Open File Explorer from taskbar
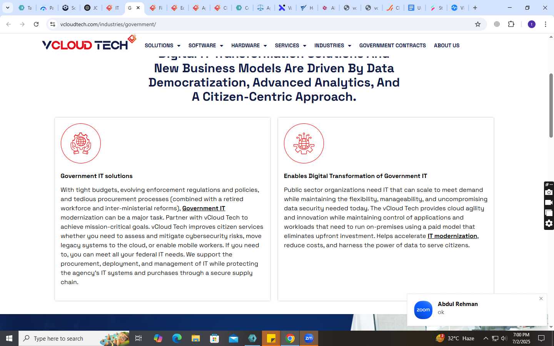Image resolution: width=554 pixels, height=346 pixels. click(196, 338)
